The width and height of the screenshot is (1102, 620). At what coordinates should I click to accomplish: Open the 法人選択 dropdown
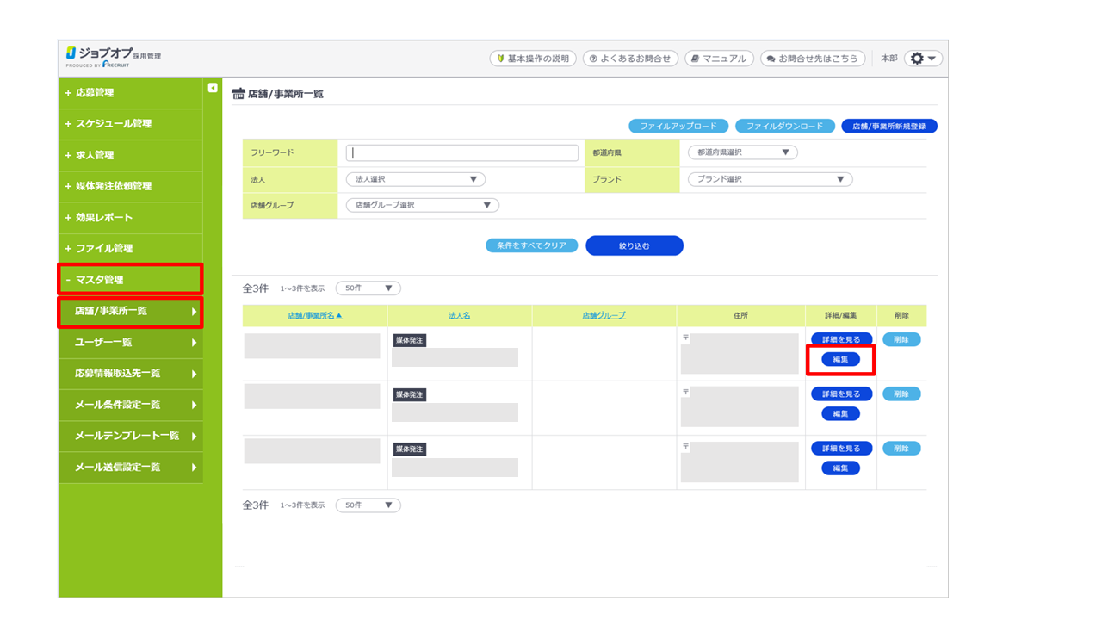pos(415,179)
